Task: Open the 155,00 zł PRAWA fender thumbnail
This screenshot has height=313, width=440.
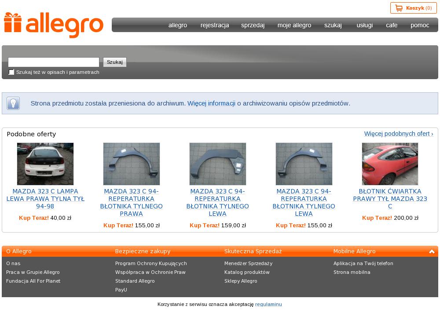Action: coord(131,164)
